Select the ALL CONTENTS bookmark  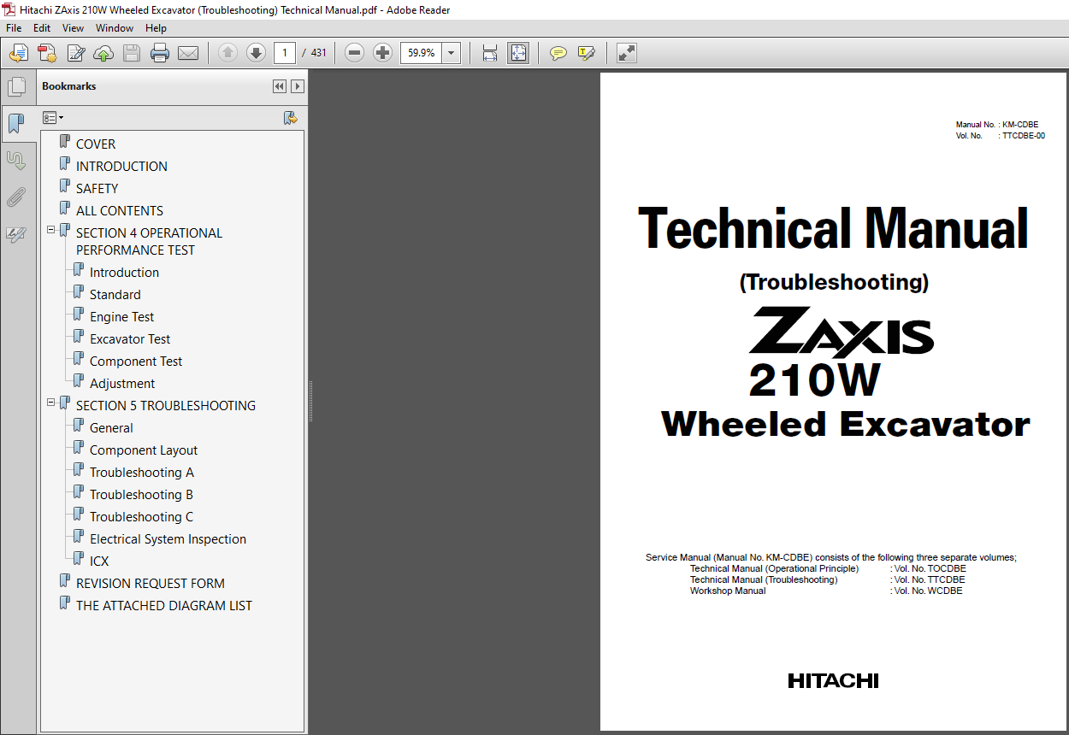[120, 211]
